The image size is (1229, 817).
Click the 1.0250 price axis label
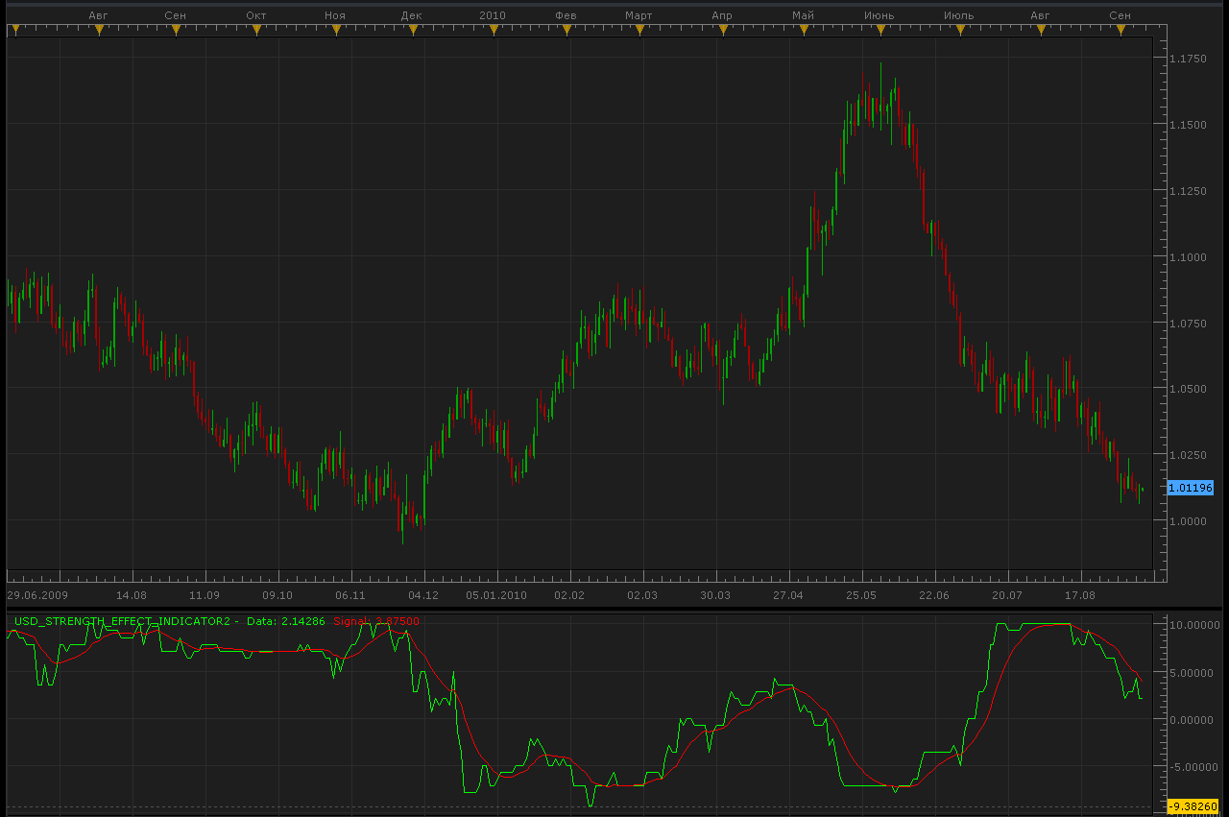click(x=1188, y=455)
